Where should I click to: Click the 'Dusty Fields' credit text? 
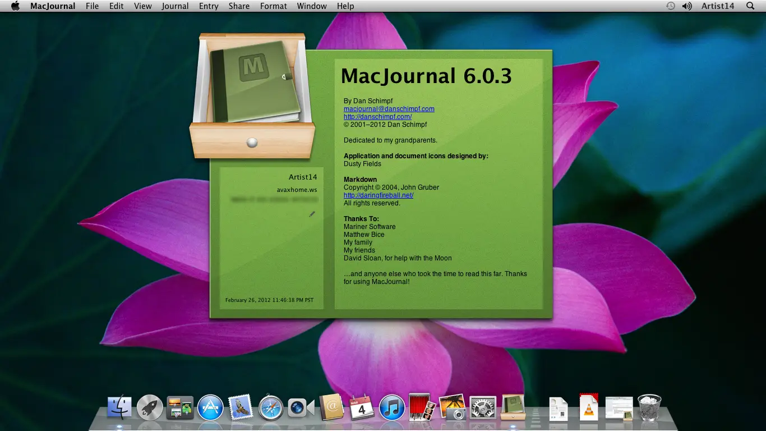(x=362, y=164)
